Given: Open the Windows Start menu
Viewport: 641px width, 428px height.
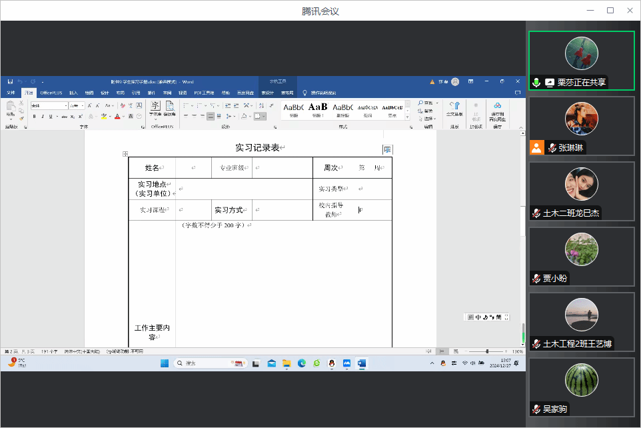Looking at the screenshot, I should tap(165, 363).
